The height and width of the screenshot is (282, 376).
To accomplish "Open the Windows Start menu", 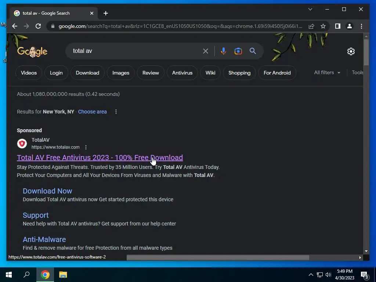I will click(x=9, y=275).
